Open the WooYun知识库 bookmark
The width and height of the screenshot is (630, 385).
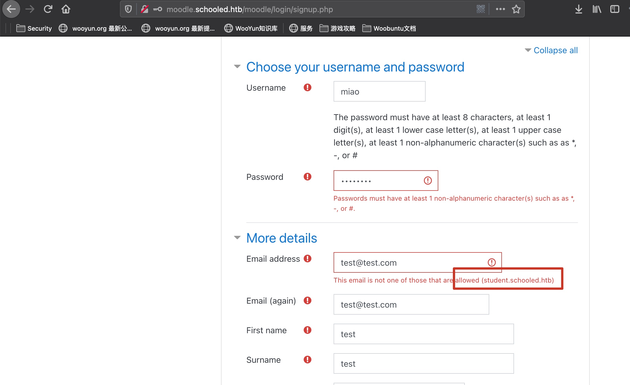tap(251, 28)
